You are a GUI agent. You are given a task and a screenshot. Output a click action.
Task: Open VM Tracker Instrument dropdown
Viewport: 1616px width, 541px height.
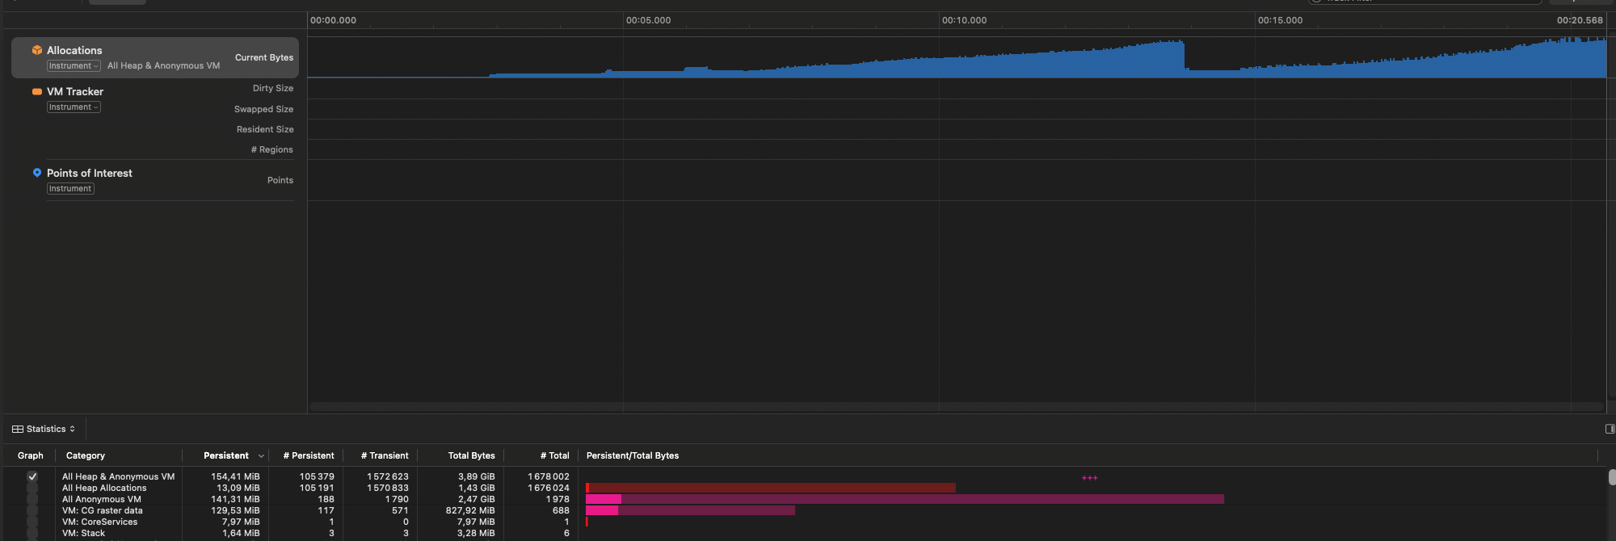click(74, 107)
